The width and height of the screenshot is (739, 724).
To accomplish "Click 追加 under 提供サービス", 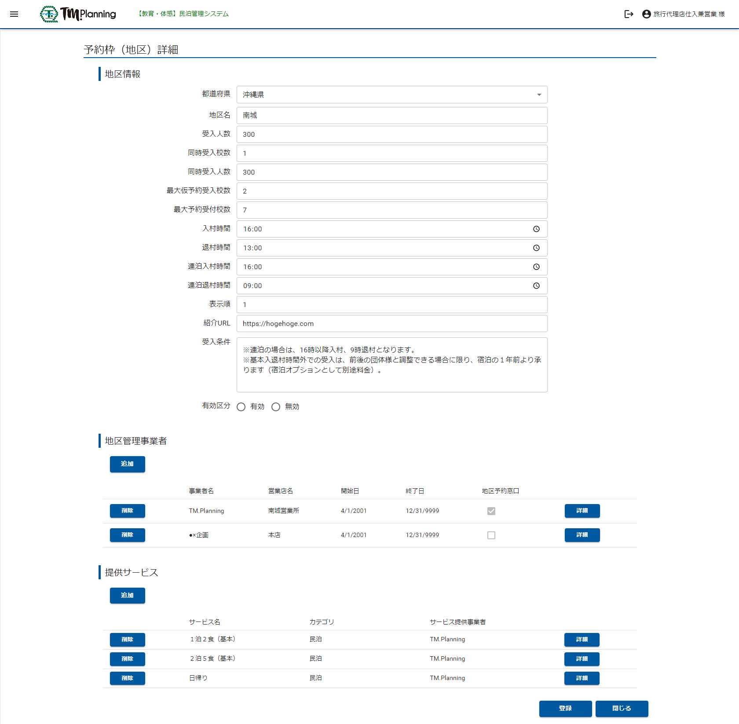I will (x=127, y=596).
